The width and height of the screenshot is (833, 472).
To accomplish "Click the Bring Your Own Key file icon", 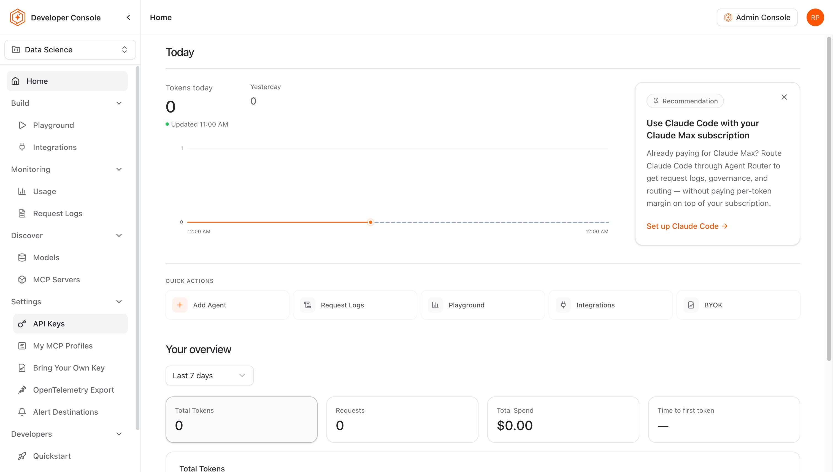I will (x=22, y=368).
